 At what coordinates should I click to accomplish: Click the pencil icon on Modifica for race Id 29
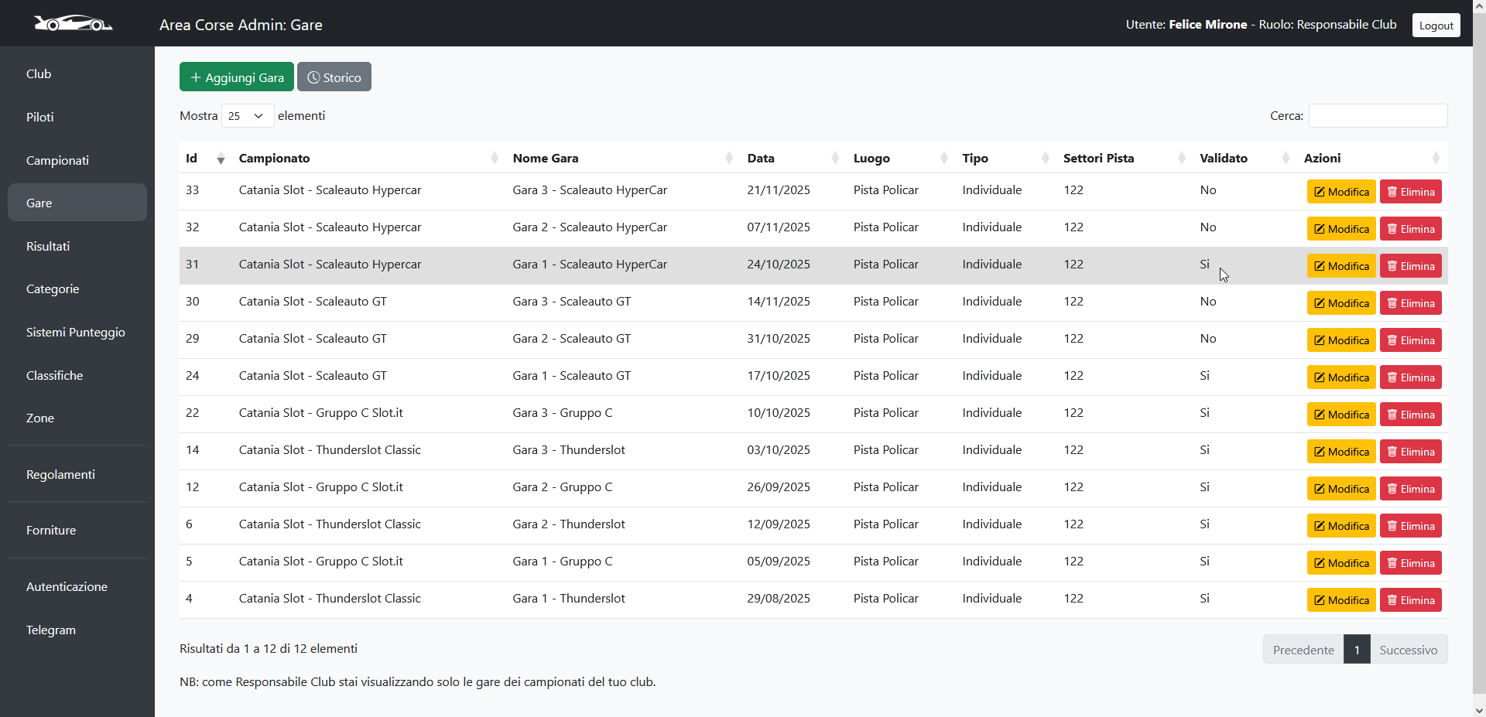click(1319, 340)
